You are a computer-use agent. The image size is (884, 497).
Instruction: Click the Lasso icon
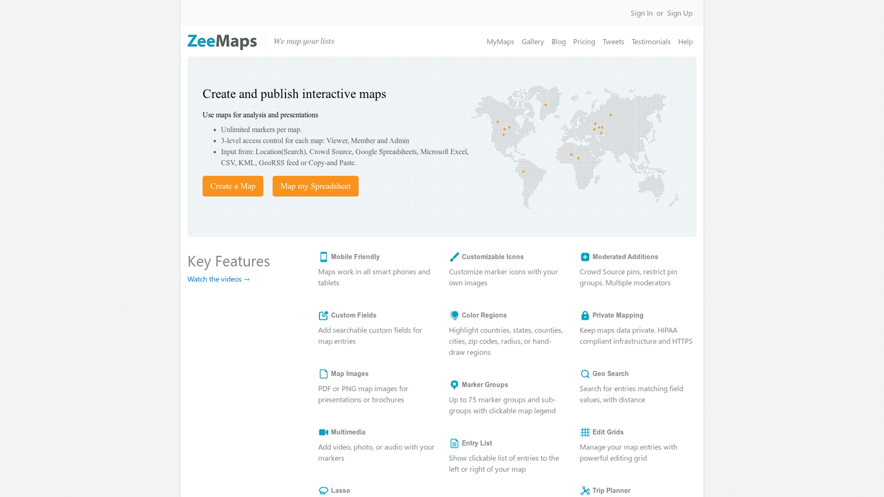pos(323,491)
